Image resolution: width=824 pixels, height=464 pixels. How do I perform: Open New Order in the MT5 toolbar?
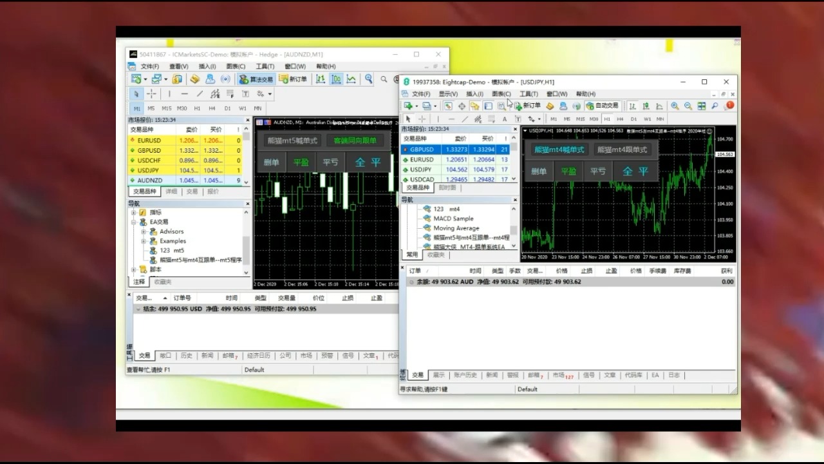click(293, 79)
